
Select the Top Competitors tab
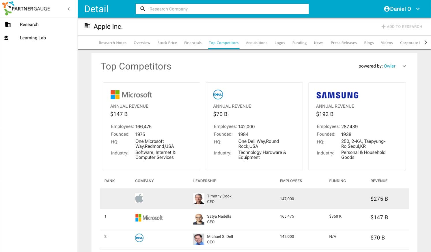tap(224, 43)
